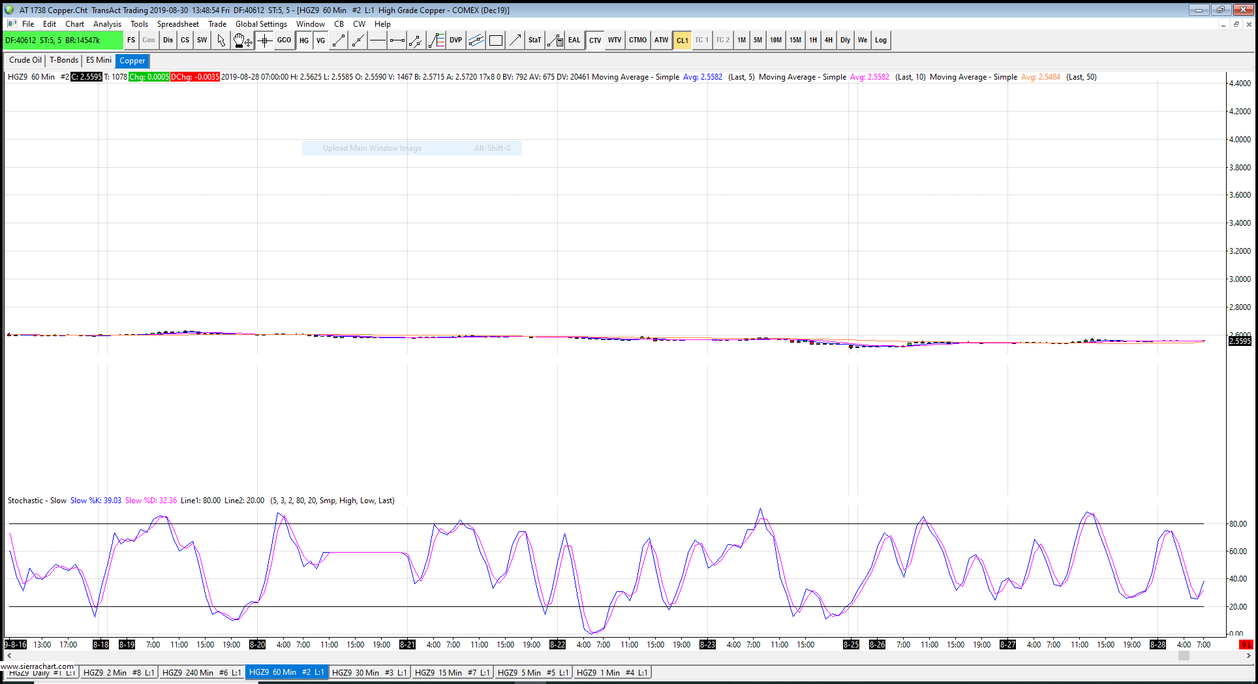The image size is (1258, 684).
Task: Open the Global Settings menu
Action: point(261,24)
